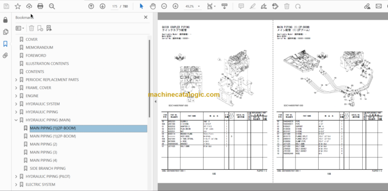Activate the hand pan tool

coord(153,6)
